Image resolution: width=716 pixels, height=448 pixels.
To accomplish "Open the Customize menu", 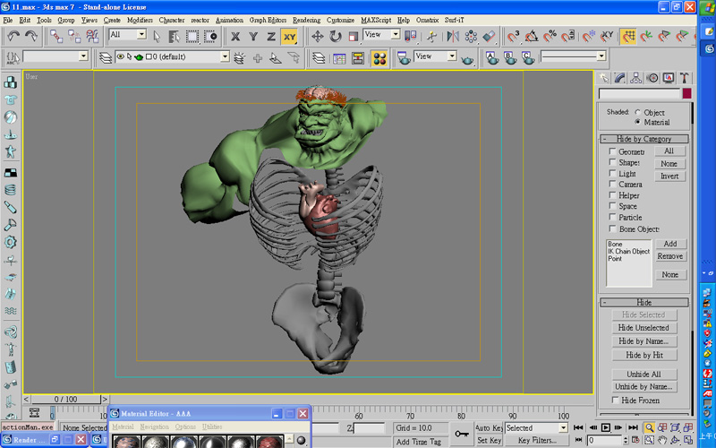I will [340, 20].
